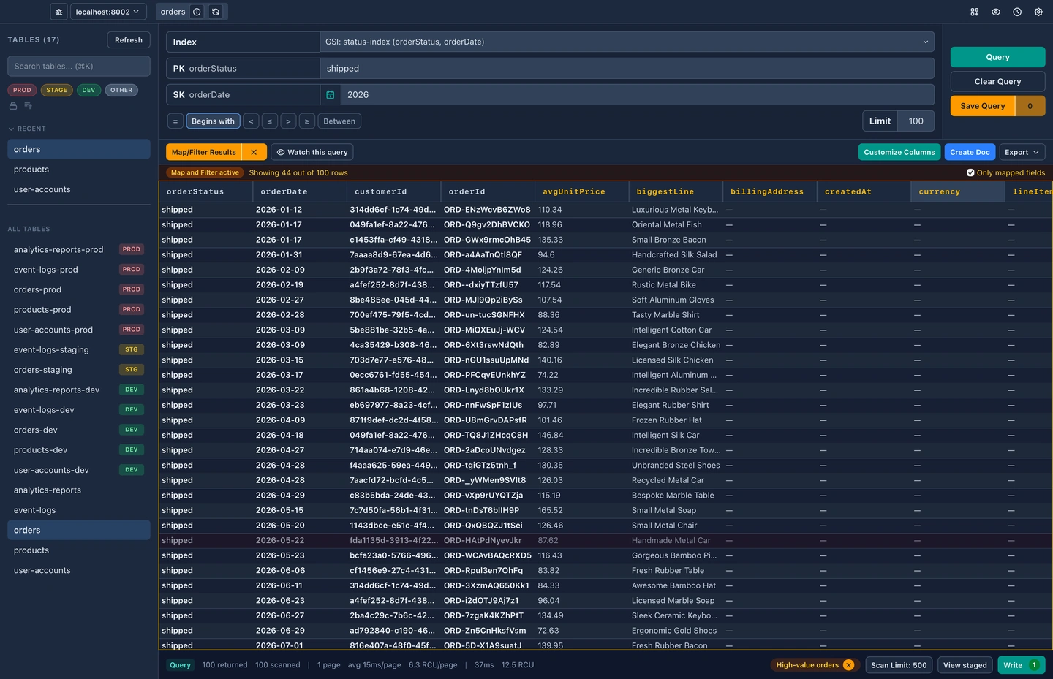Click the High-value orders chip label

807,665
